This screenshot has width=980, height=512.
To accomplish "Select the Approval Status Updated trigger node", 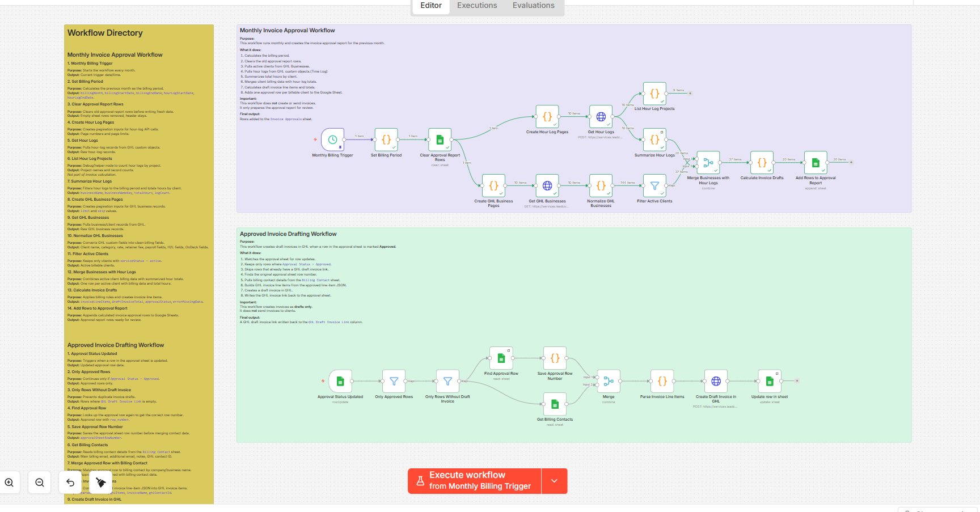I will 340,381.
